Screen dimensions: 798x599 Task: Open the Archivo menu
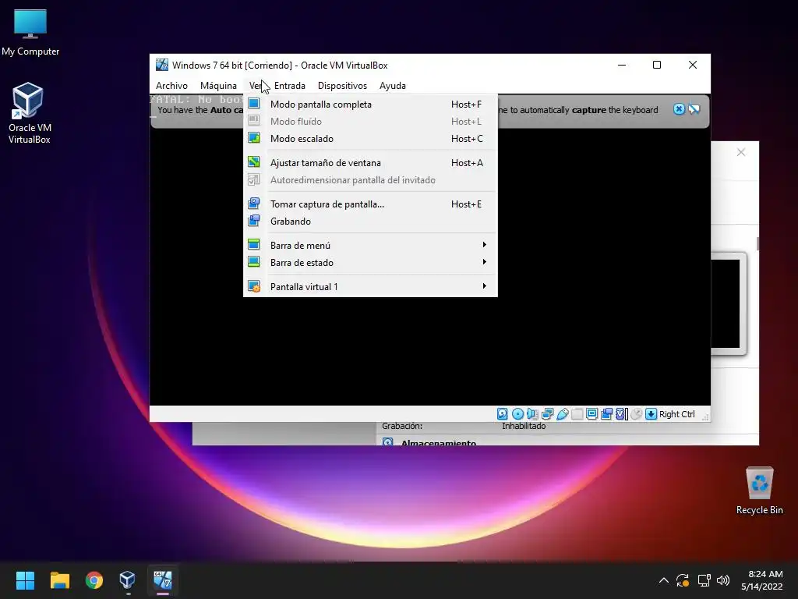[171, 86]
